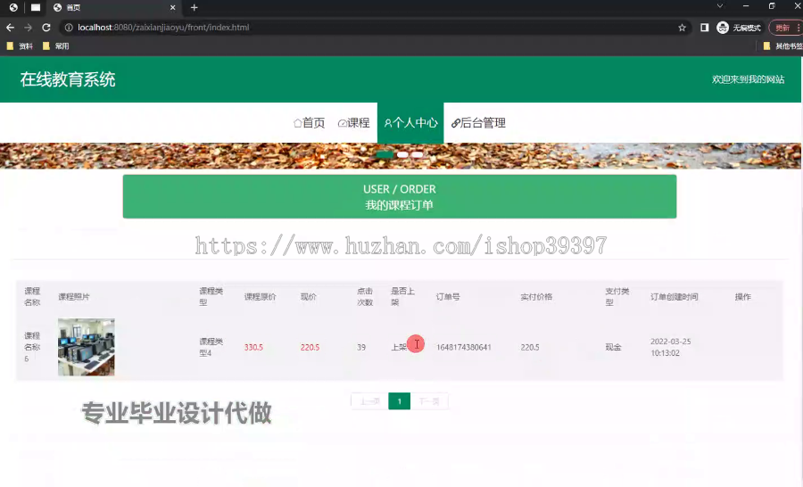Image resolution: width=803 pixels, height=487 pixels.
Task: Click the 订单号 column header
Action: (448, 296)
